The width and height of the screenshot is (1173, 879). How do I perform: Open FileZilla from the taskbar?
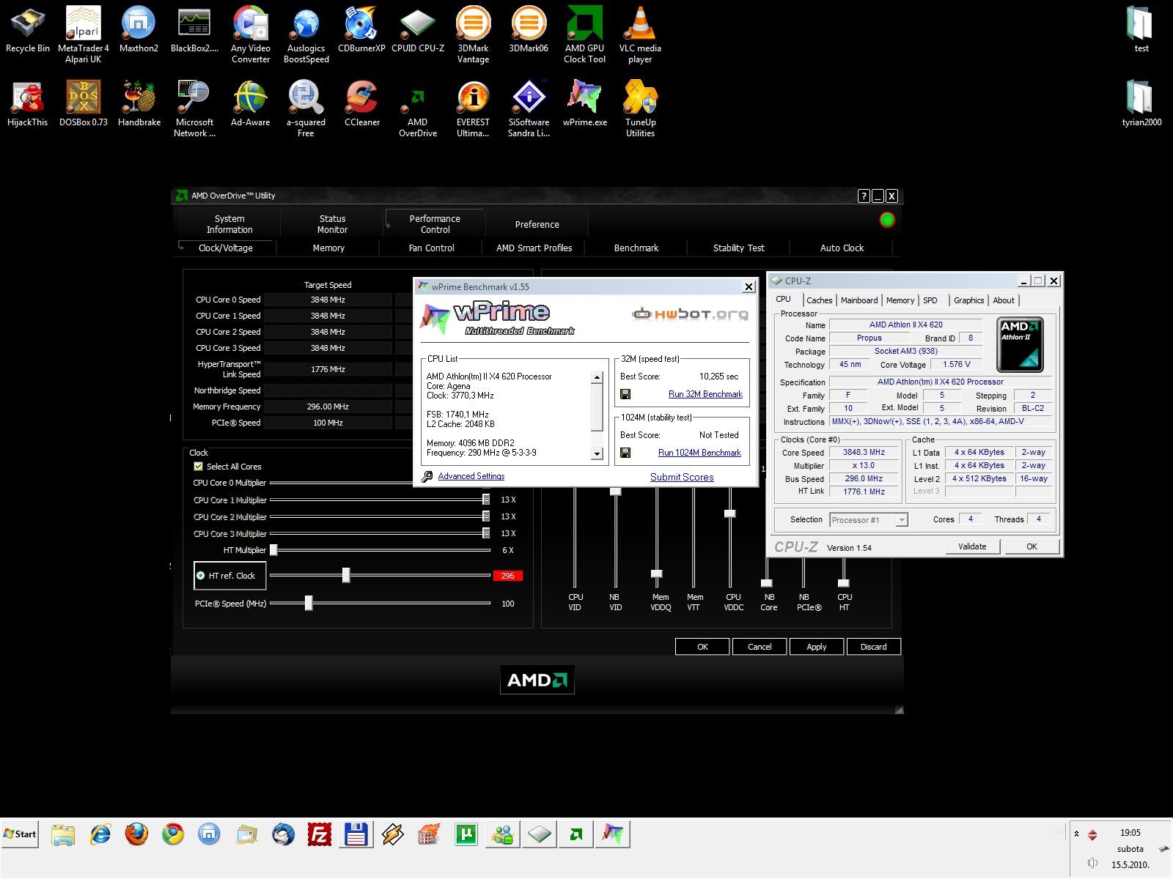coord(319,834)
